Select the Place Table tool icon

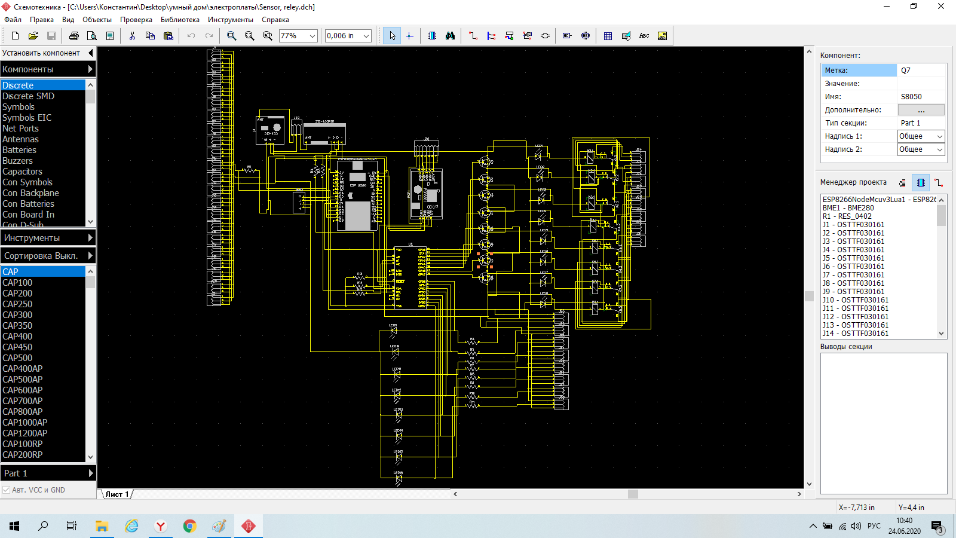coord(608,36)
